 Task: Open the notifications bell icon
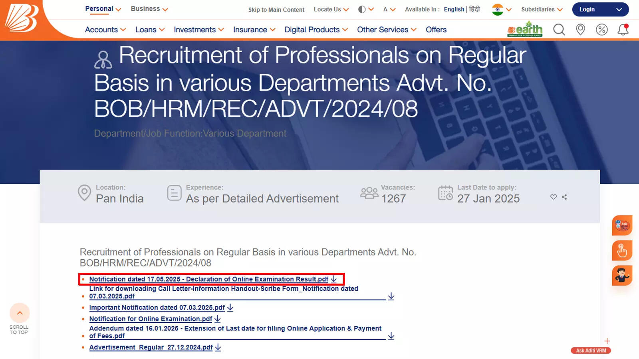click(623, 30)
